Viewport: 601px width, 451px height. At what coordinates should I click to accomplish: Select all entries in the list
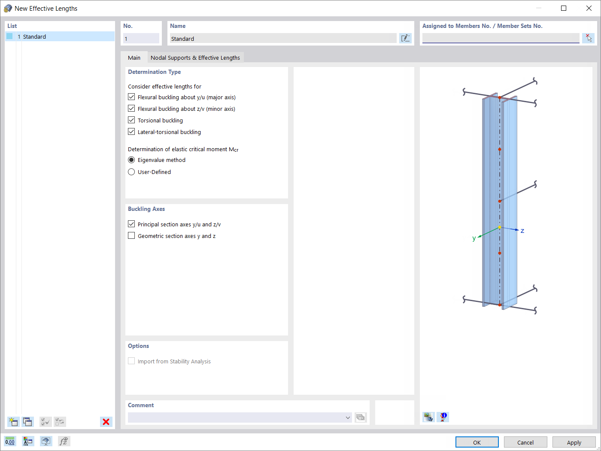[45, 422]
